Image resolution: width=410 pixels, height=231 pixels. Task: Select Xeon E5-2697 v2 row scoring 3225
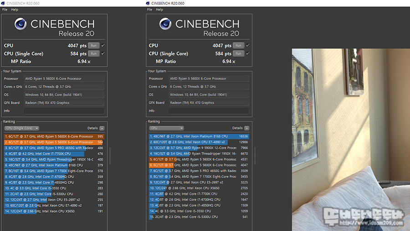(x=199, y=183)
